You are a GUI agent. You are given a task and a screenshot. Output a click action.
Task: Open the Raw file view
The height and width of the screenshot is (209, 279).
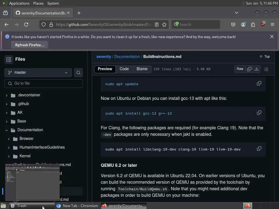pyautogui.click(x=240, y=69)
